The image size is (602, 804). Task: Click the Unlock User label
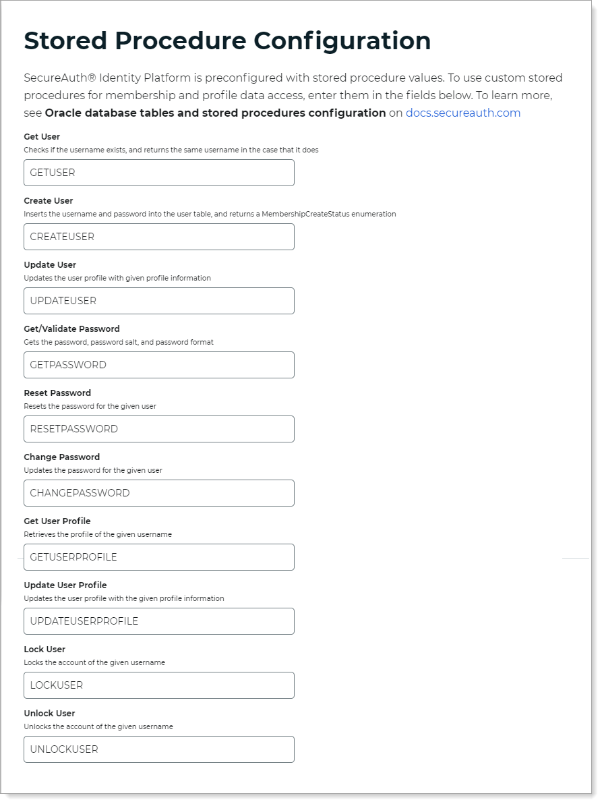48,714
